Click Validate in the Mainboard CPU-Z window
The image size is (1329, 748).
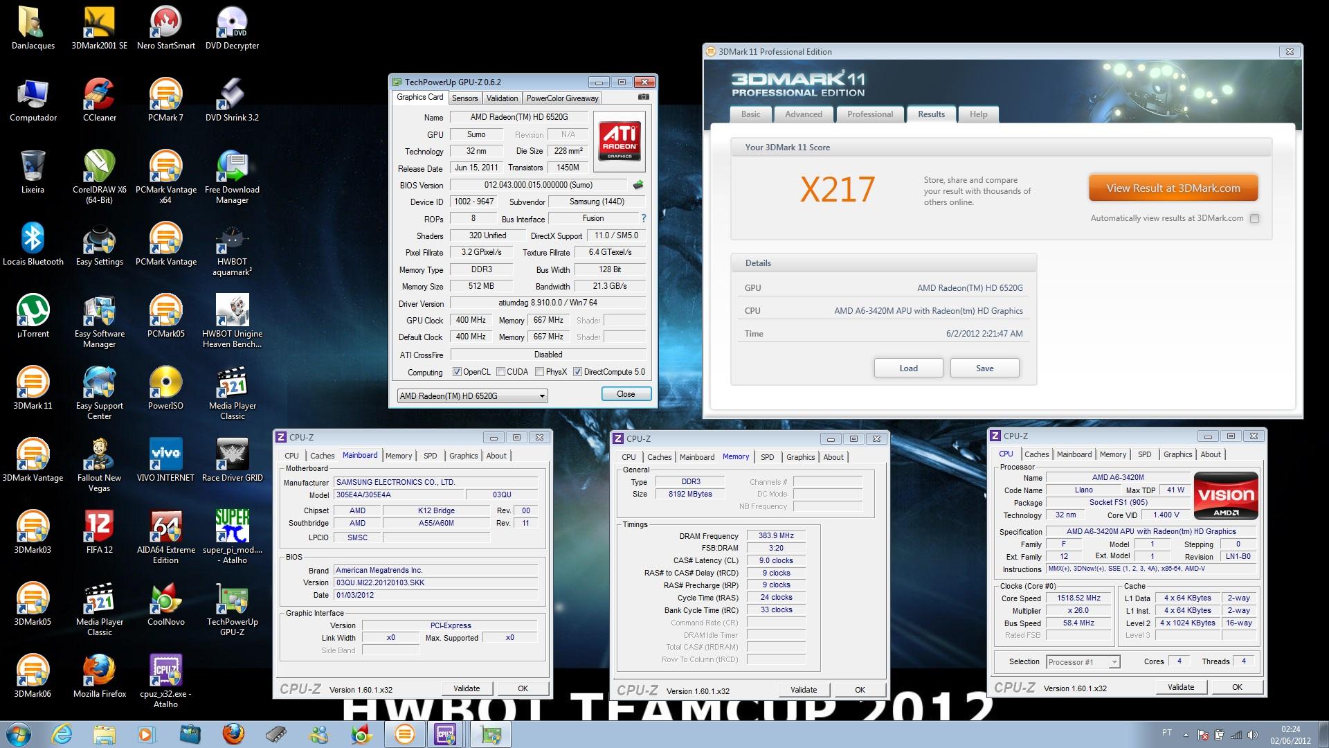pos(467,688)
